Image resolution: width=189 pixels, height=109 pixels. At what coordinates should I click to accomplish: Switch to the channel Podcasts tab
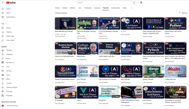88,8
